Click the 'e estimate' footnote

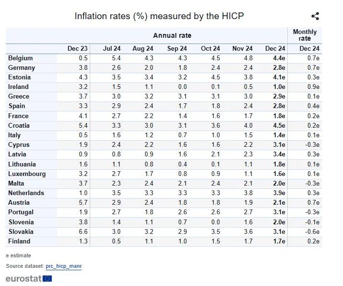(18, 255)
